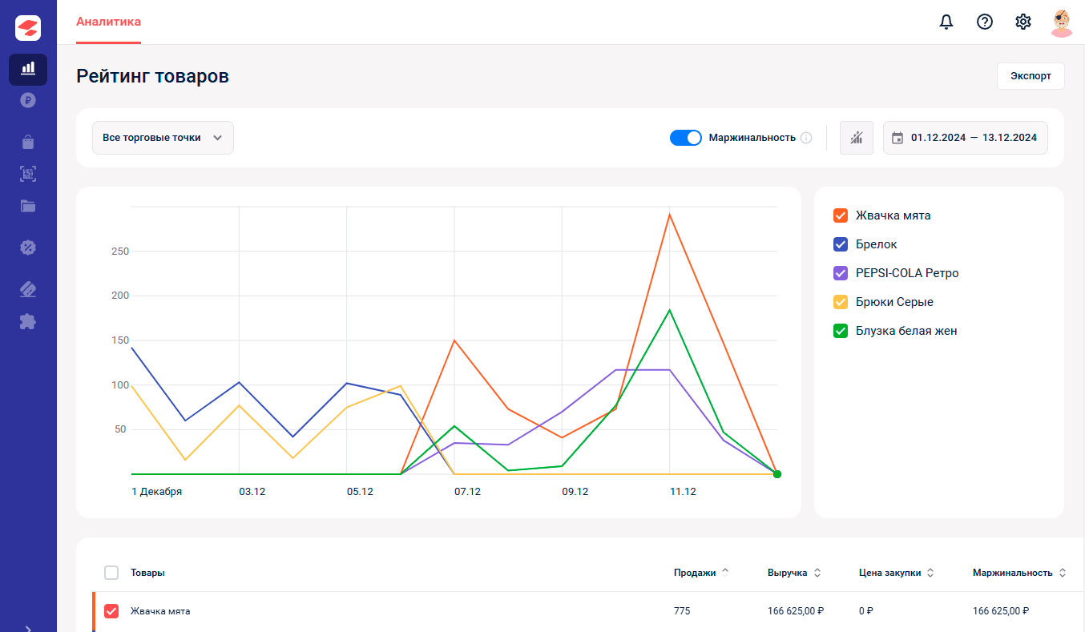The image size is (1085, 632).
Task: Open date range picker 01.12.2024 — 13.12.2024
Action: 966,138
